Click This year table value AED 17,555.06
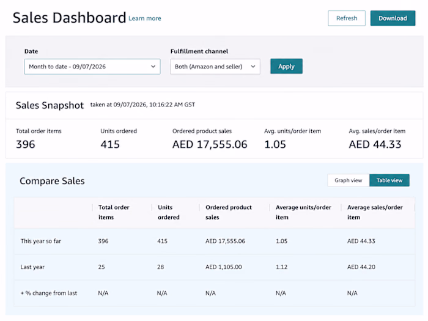 225,241
